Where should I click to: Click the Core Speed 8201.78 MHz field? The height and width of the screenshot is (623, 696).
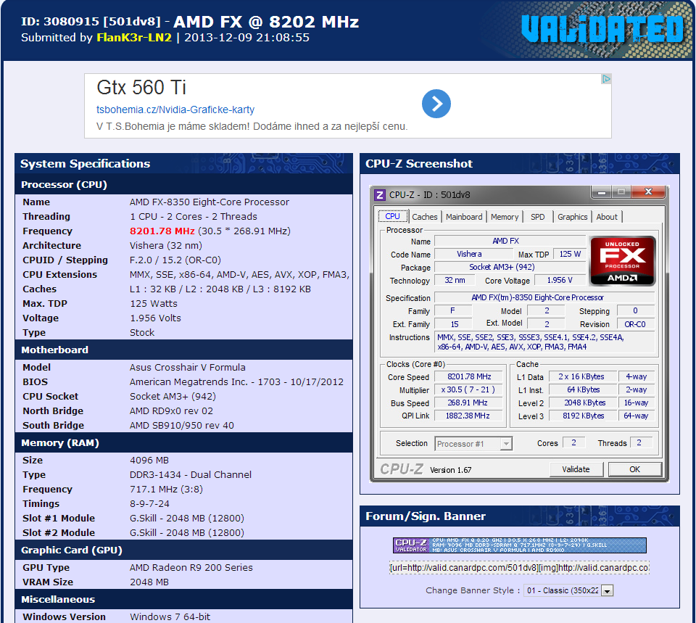[468, 376]
